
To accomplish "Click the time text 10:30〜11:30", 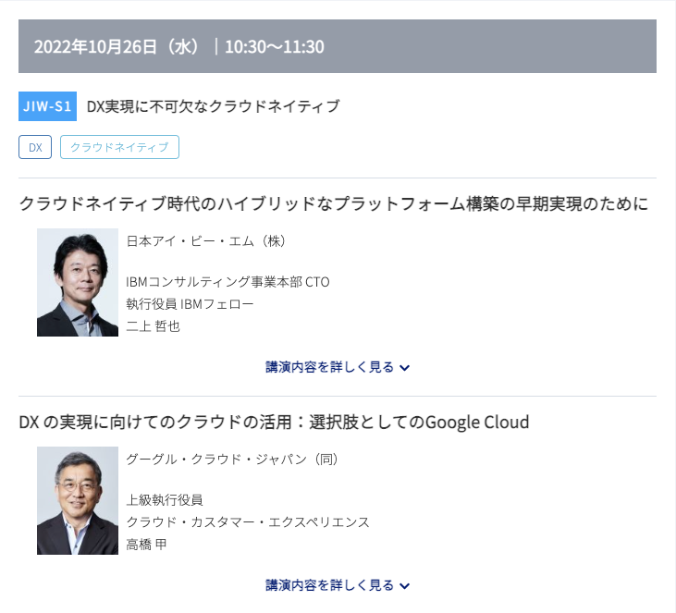I will (x=275, y=46).
